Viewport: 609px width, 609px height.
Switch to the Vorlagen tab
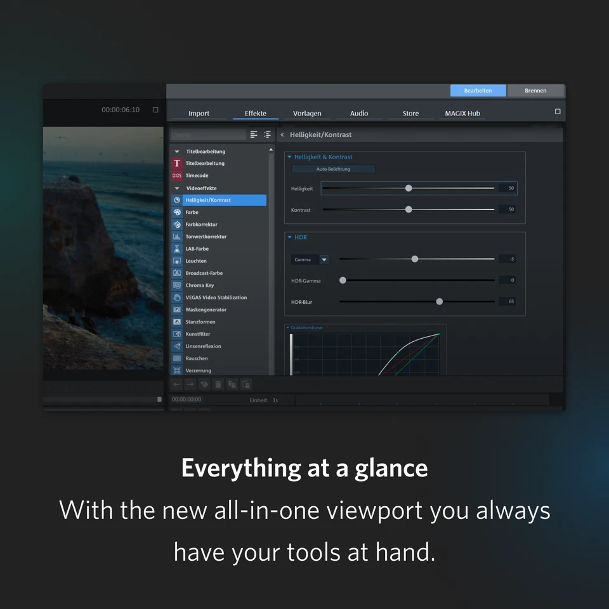coord(307,113)
